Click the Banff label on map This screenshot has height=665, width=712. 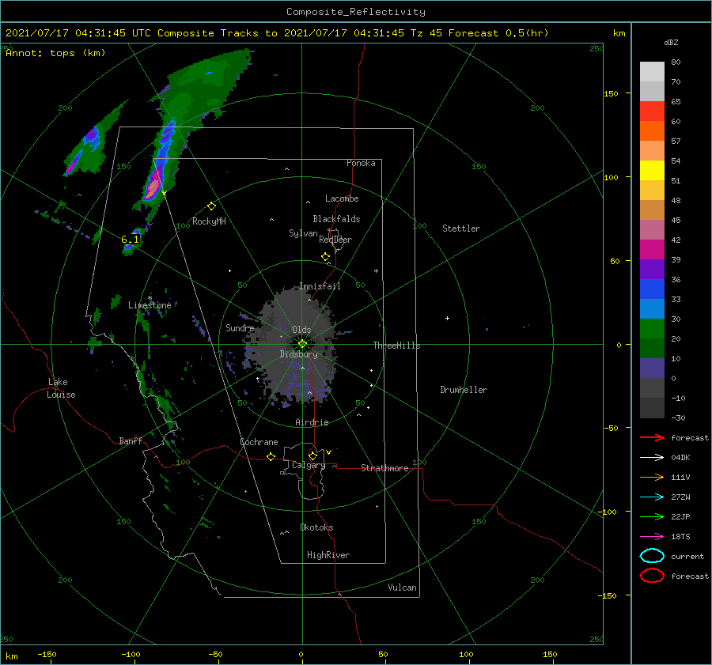[x=131, y=440]
